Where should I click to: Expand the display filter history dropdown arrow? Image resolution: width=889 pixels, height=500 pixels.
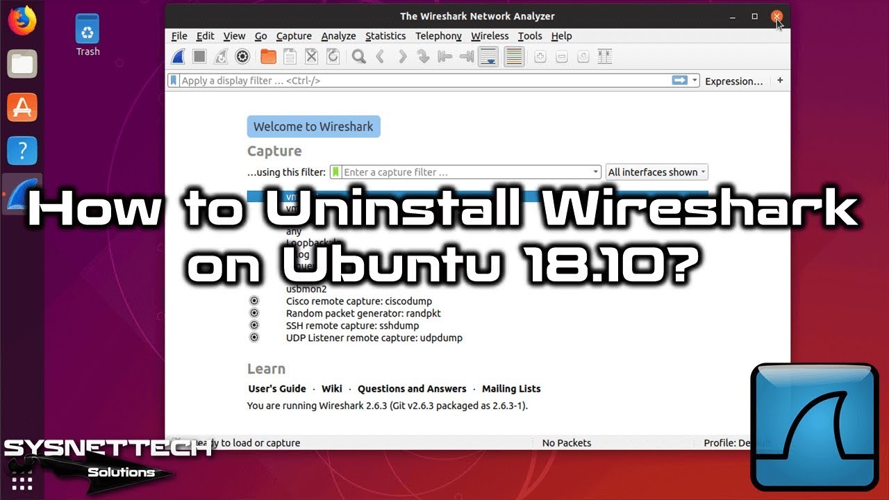click(695, 81)
